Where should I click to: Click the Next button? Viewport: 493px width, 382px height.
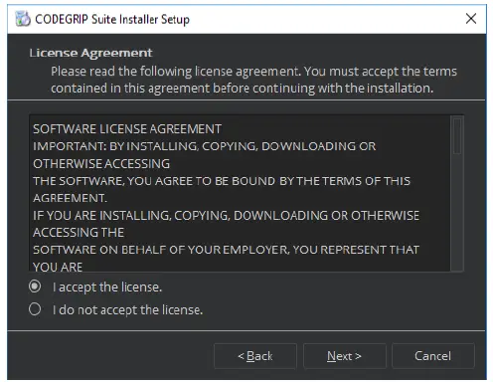pyautogui.click(x=345, y=356)
